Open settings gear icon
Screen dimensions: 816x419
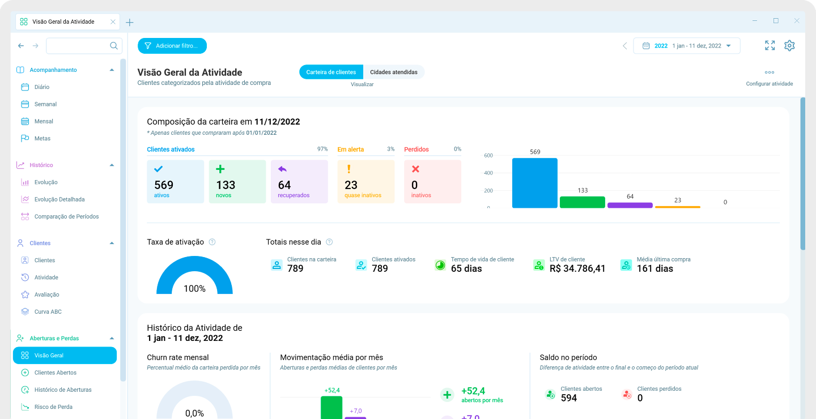click(x=789, y=46)
